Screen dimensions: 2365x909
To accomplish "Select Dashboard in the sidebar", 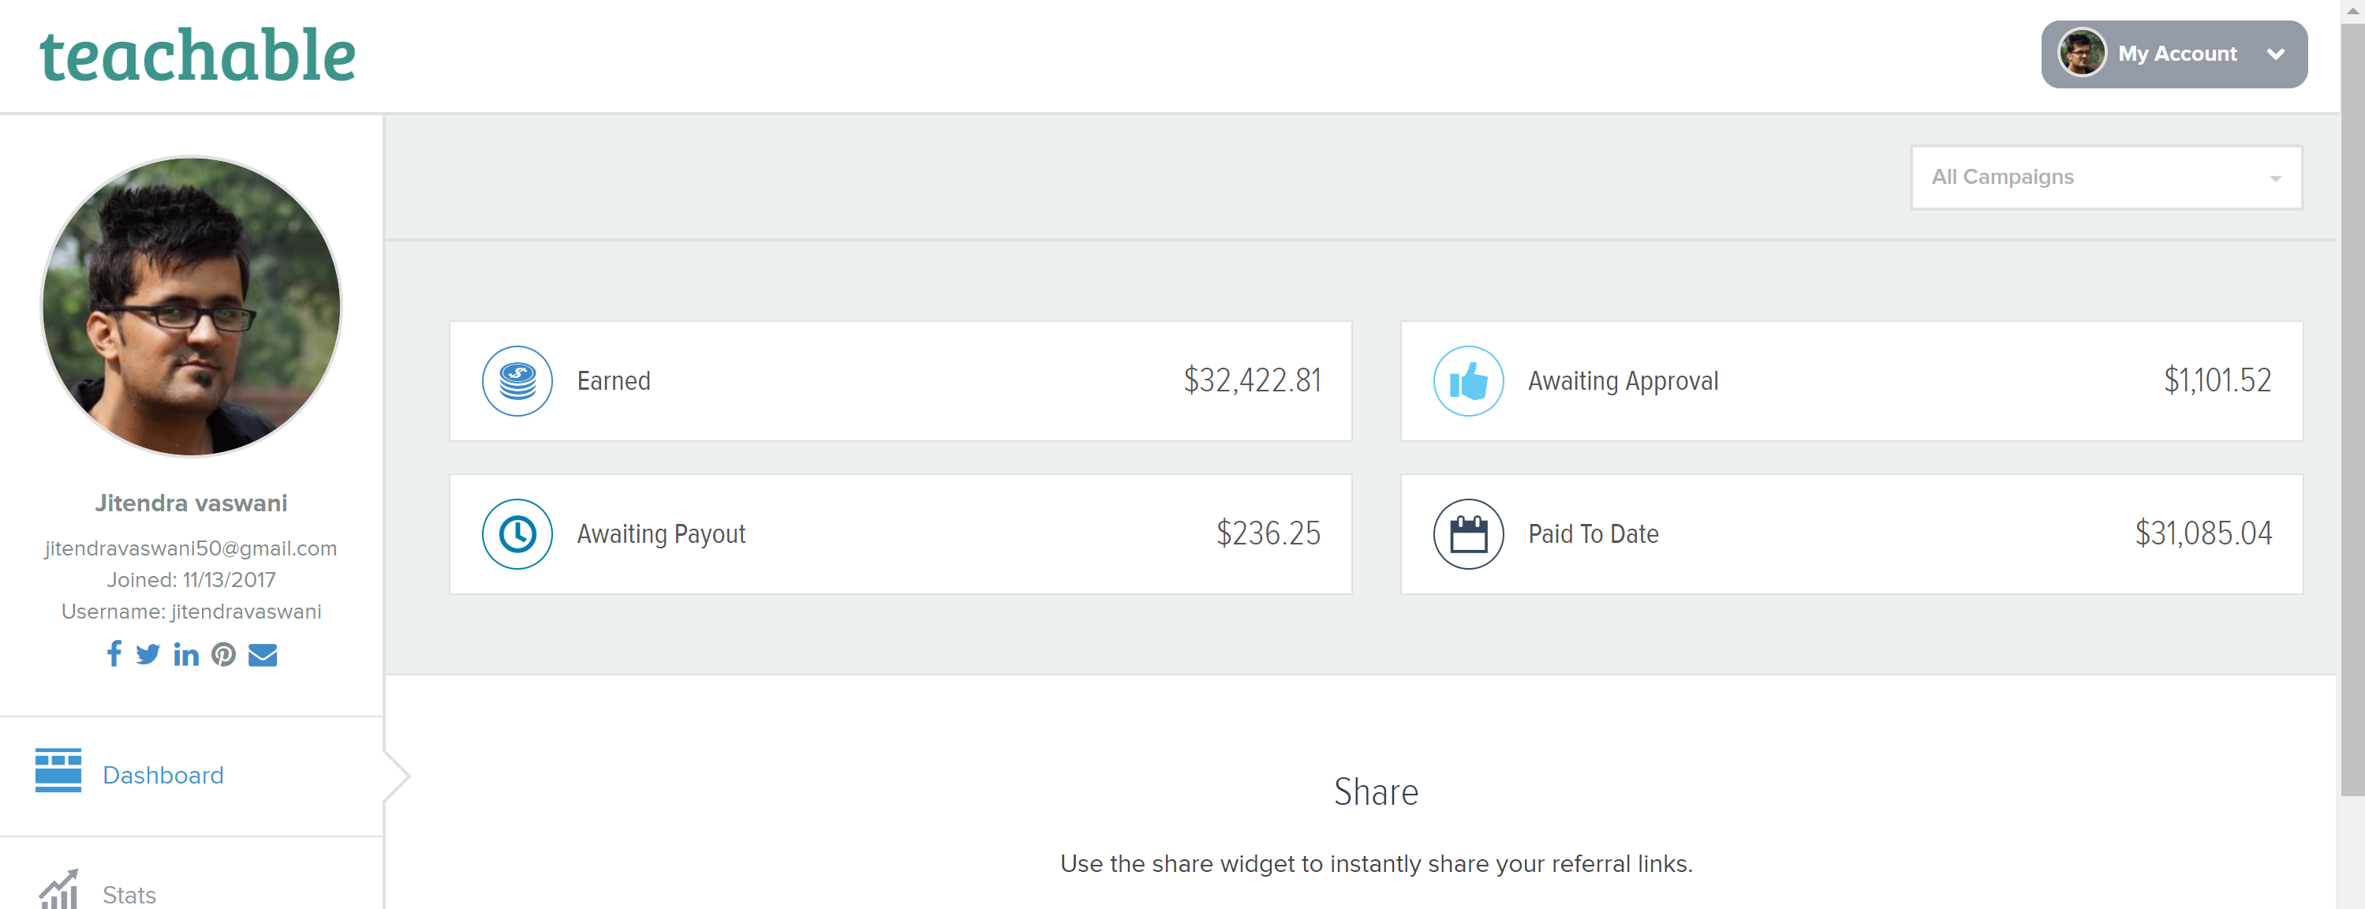I will coord(163,775).
